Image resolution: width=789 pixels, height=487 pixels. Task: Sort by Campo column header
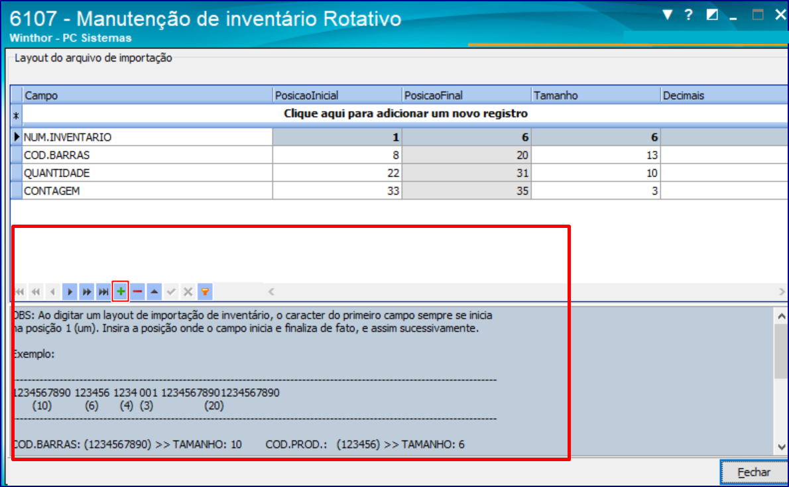(x=147, y=95)
